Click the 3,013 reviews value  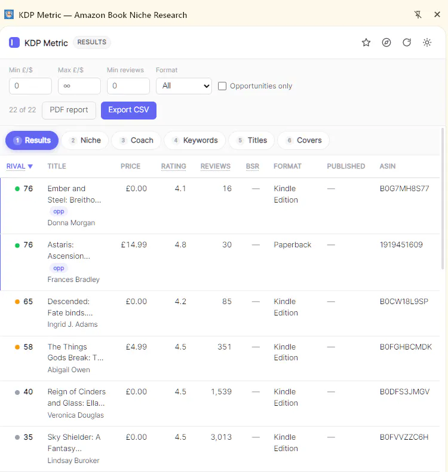coord(221,437)
